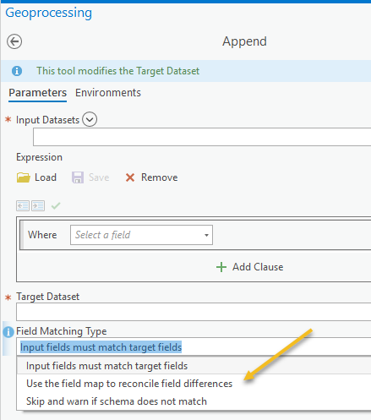Screen dimensions: 371x420
Task: Click the red Remove X icon
Action: point(130,177)
